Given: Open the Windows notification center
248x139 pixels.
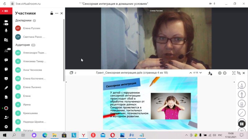Looking at the screenshot, I should [x=241, y=135].
